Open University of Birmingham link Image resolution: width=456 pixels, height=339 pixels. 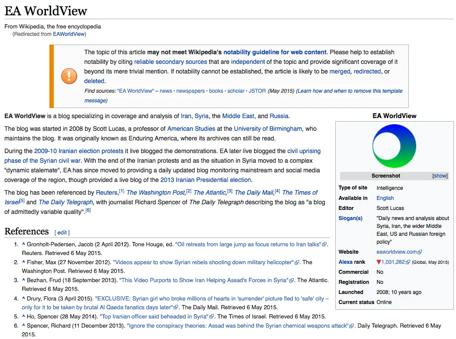(268, 129)
